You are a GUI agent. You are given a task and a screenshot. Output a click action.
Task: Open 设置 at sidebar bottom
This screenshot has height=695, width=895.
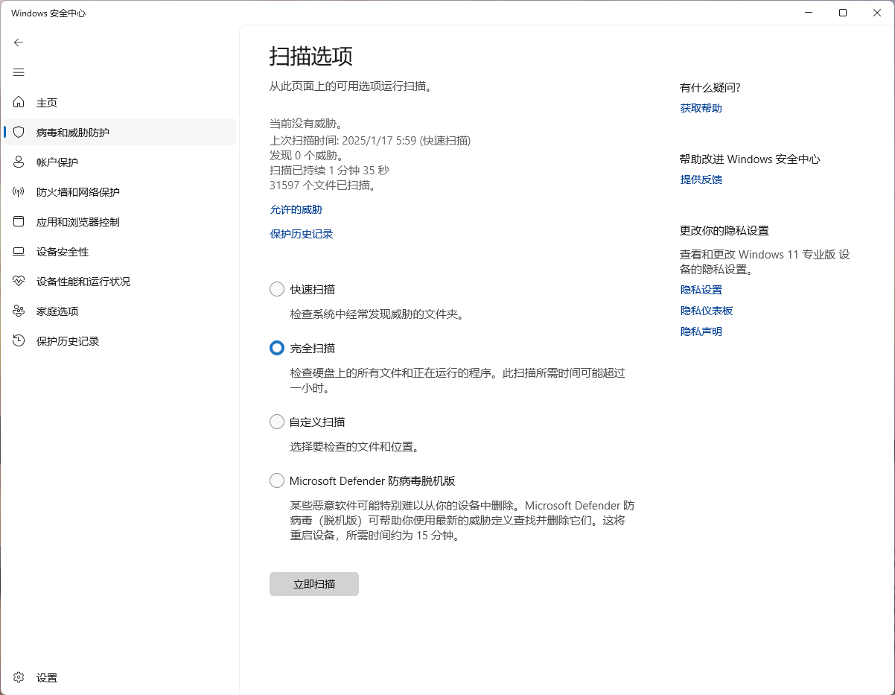click(46, 678)
